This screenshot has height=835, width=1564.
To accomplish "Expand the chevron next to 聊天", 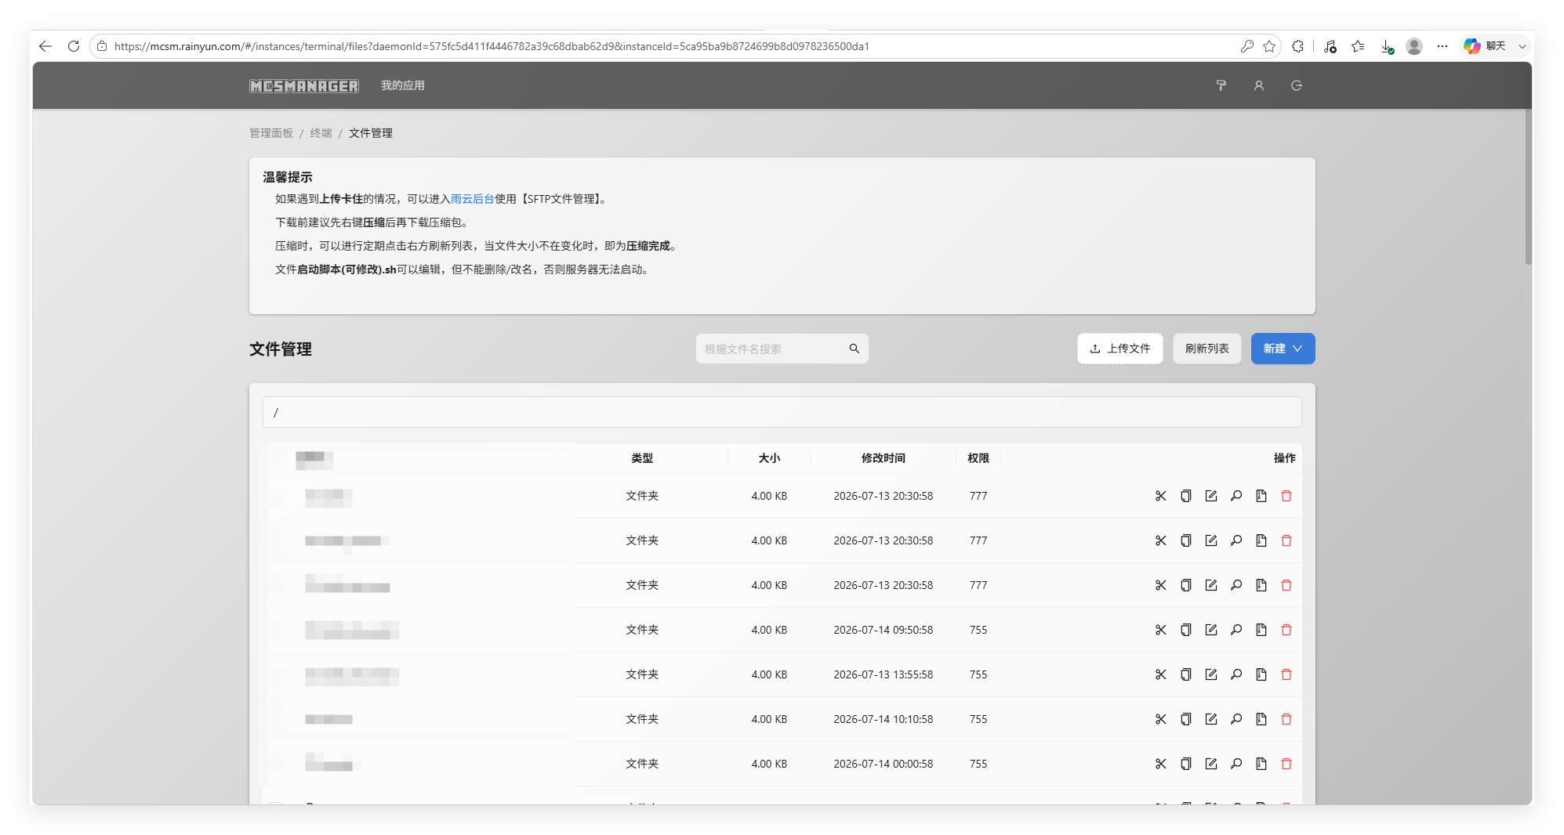I will click(1522, 46).
